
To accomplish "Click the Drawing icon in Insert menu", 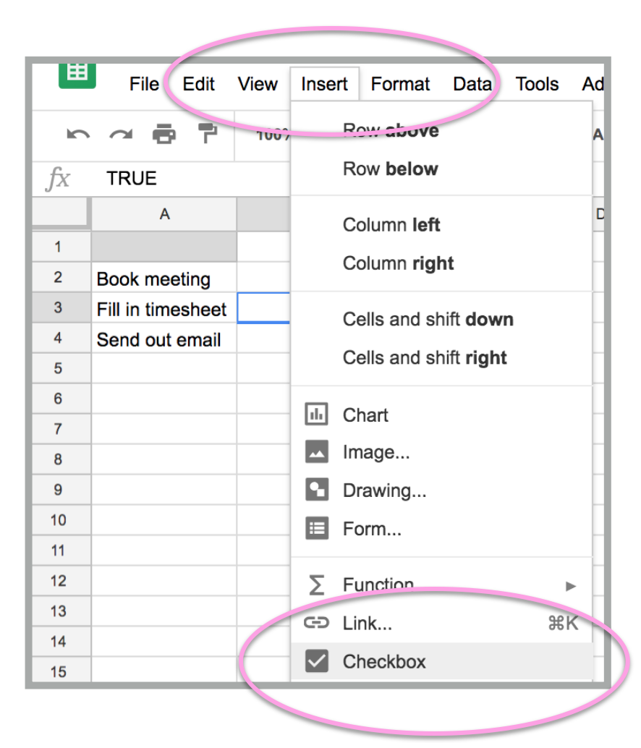I will click(318, 490).
